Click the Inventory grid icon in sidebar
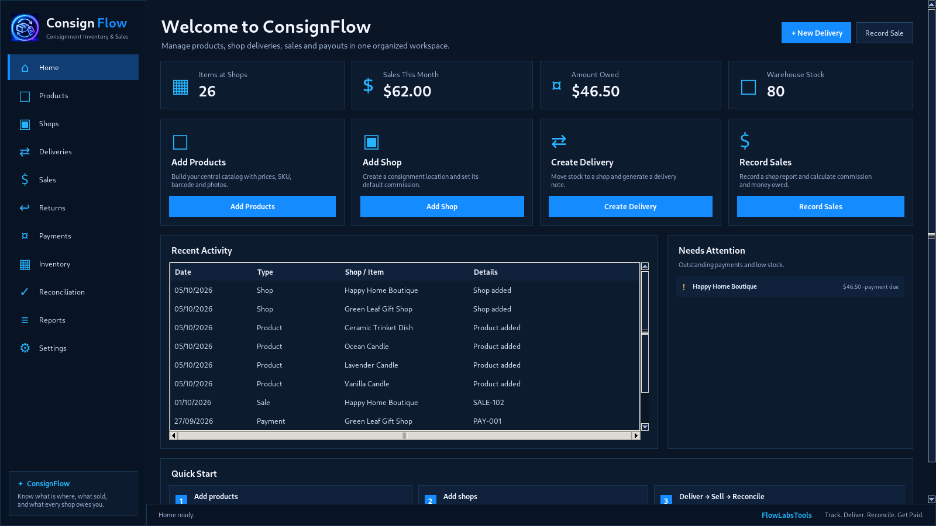Viewport: 936px width, 526px height. 25,265
